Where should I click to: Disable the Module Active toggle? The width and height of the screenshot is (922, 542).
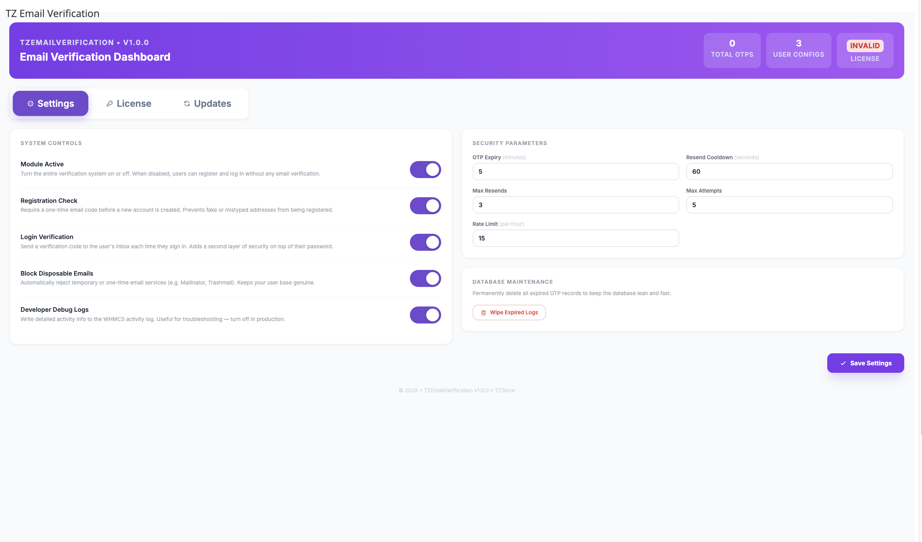click(x=425, y=169)
